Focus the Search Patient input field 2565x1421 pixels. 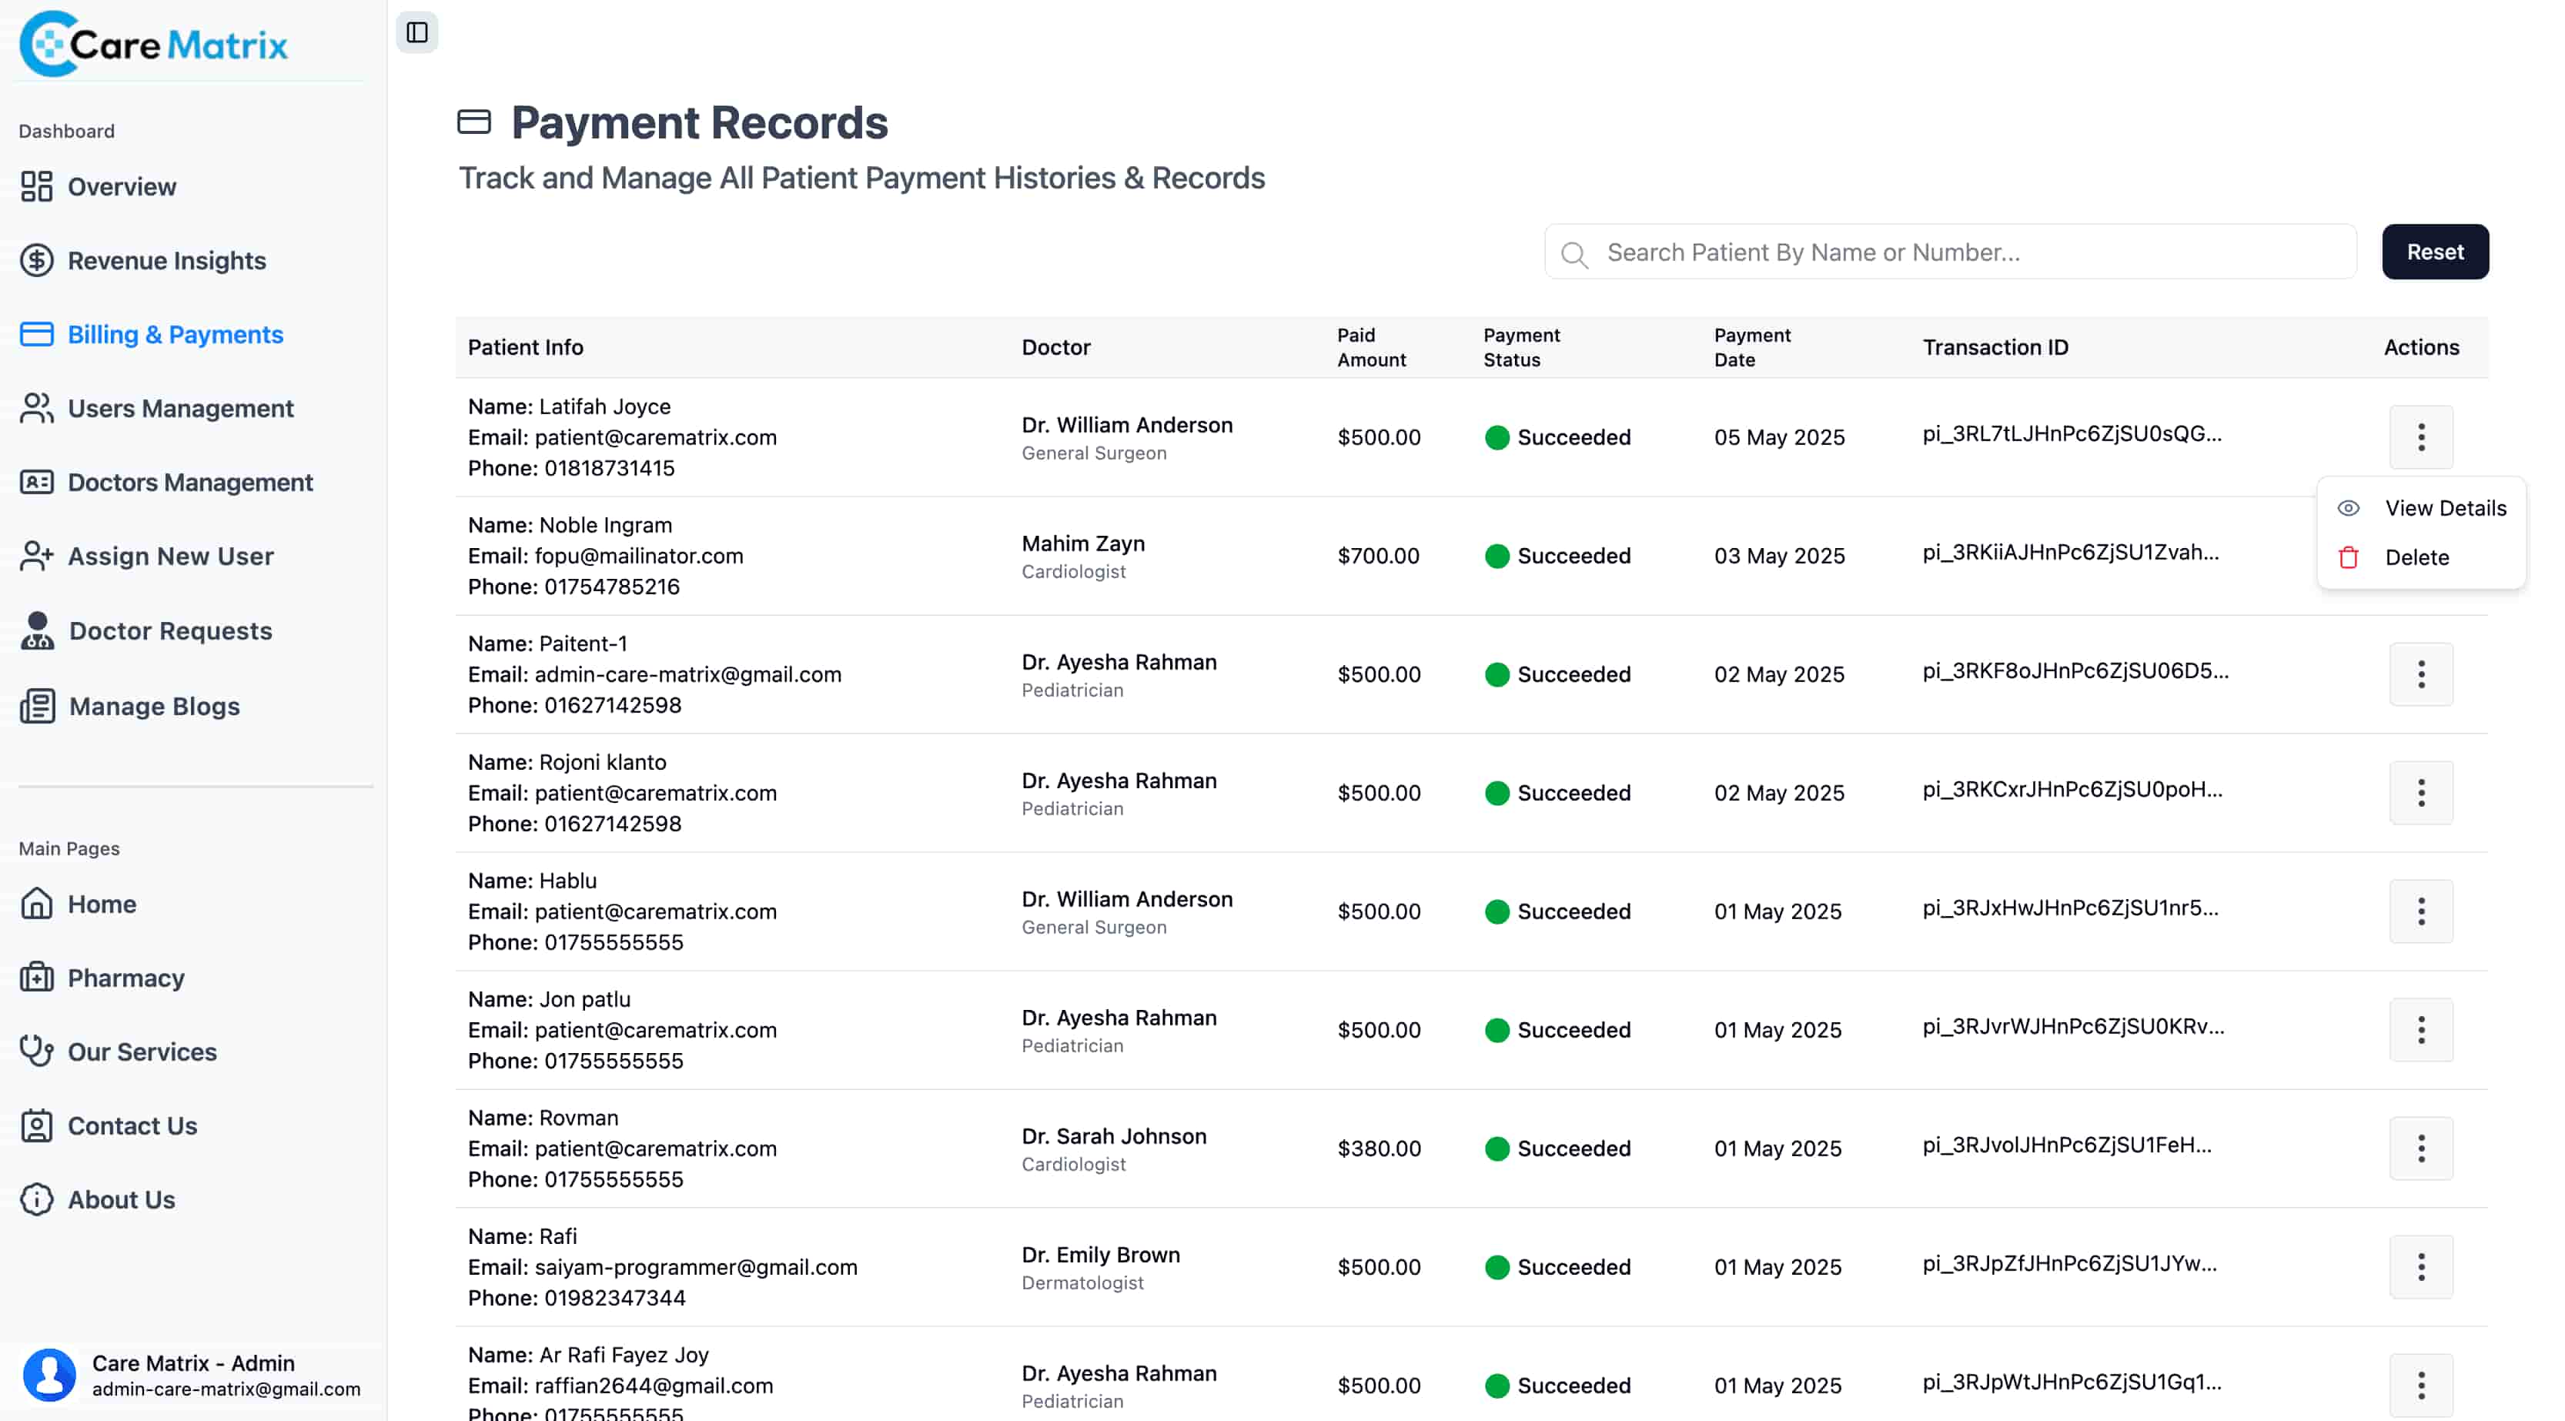pos(1950,252)
